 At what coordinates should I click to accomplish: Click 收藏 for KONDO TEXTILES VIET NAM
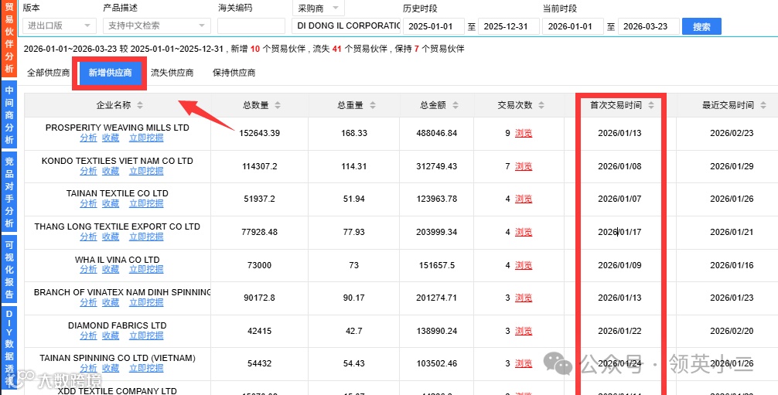click(x=111, y=171)
